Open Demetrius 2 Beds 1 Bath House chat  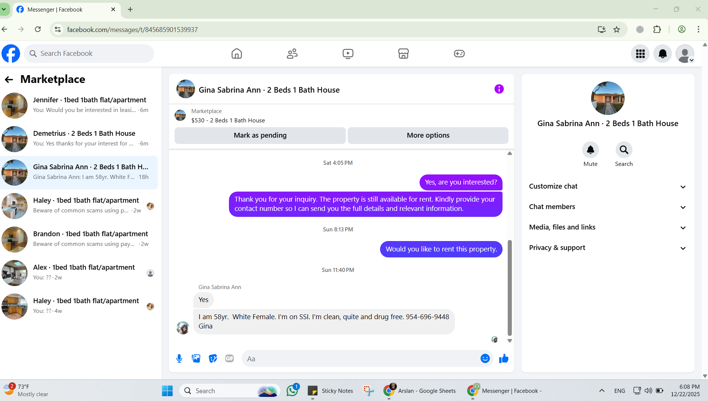(x=79, y=139)
